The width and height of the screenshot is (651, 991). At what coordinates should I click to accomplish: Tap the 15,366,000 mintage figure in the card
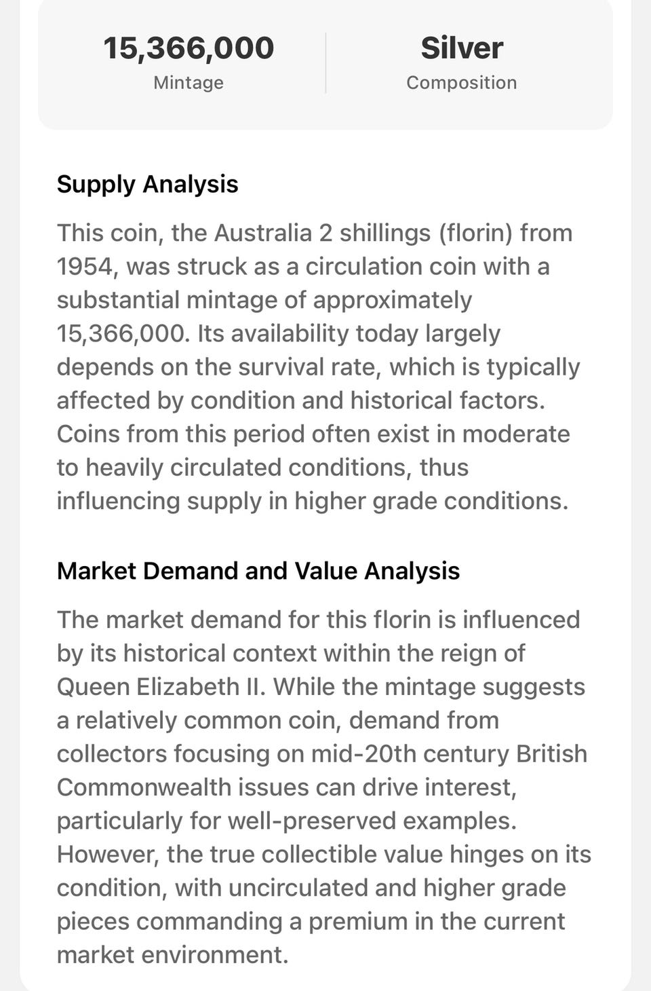pos(189,48)
